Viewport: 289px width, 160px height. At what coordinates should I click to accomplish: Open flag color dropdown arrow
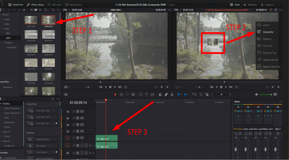[181, 95]
